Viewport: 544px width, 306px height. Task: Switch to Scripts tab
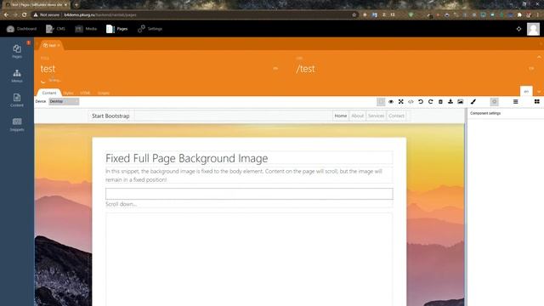[x=104, y=93]
